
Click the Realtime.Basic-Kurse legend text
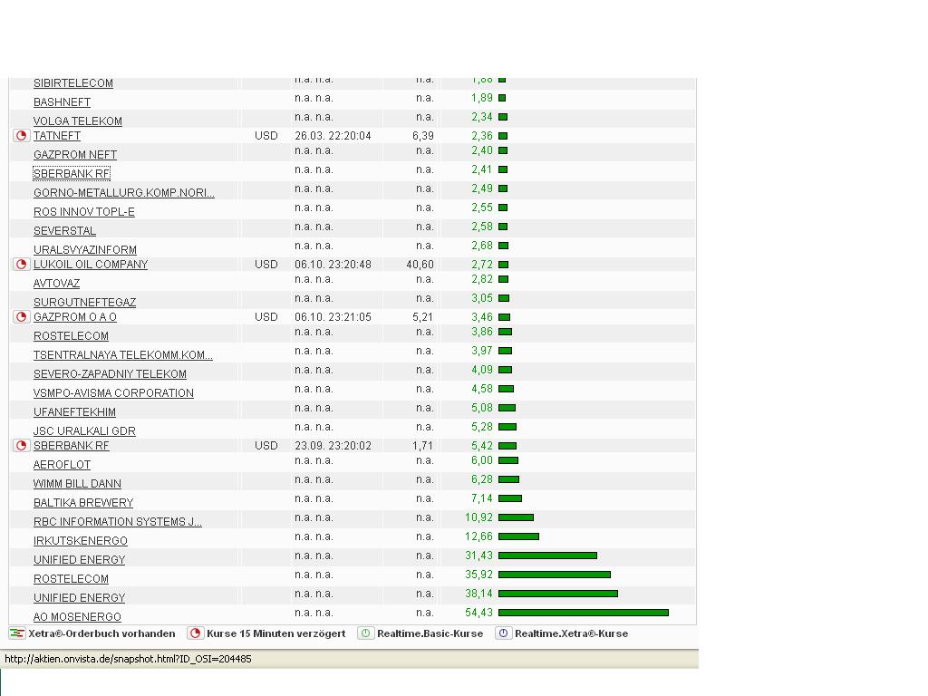point(430,633)
